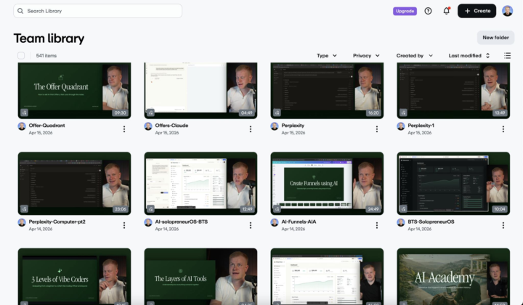Open the AI-Funnels-AIA title link

coord(299,221)
